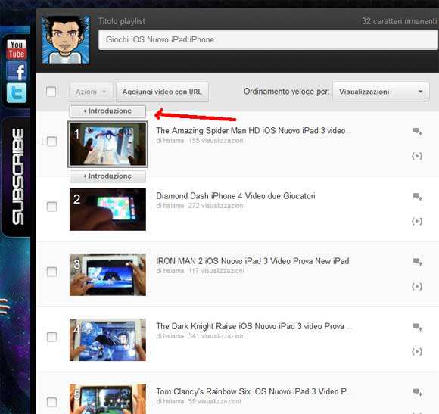Screen dimensions: 439x414
Task: Click + Introduzione above video 1
Action: point(107,111)
